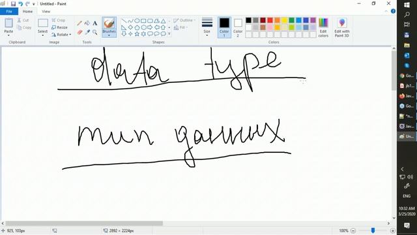Click the Paste clipboard icon
417x235 pixels.
click(8, 23)
